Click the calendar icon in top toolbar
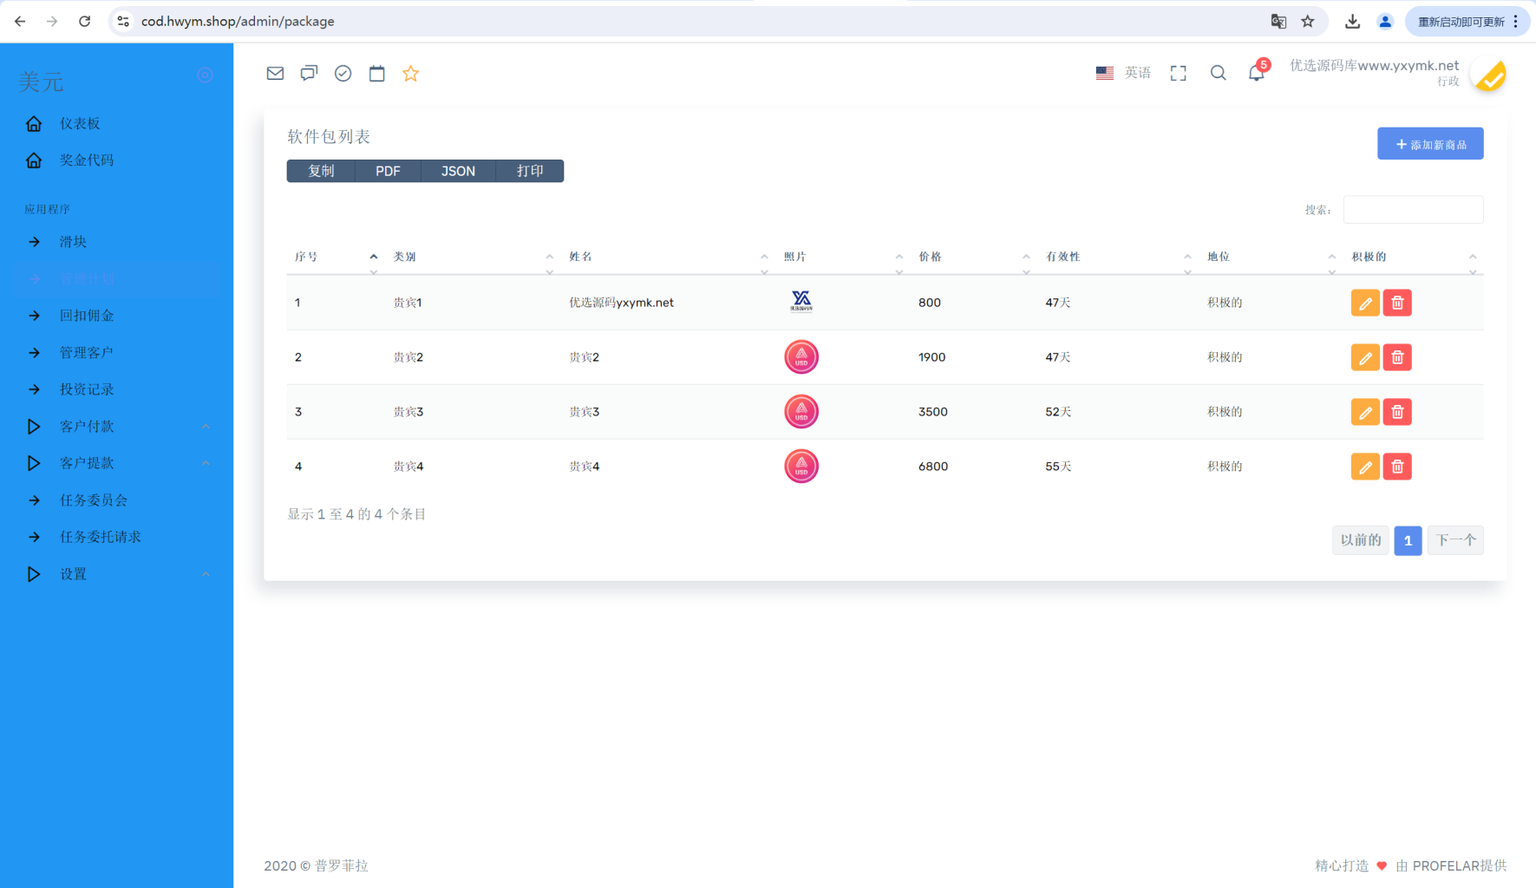The height and width of the screenshot is (888, 1536). (x=376, y=74)
